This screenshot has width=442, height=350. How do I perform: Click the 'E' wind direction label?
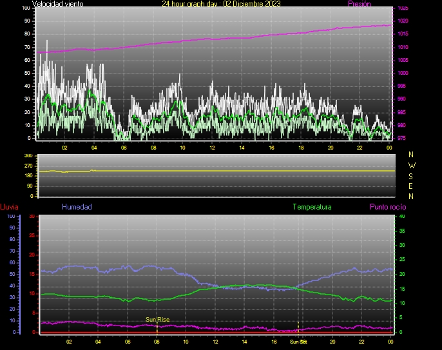[x=410, y=186]
